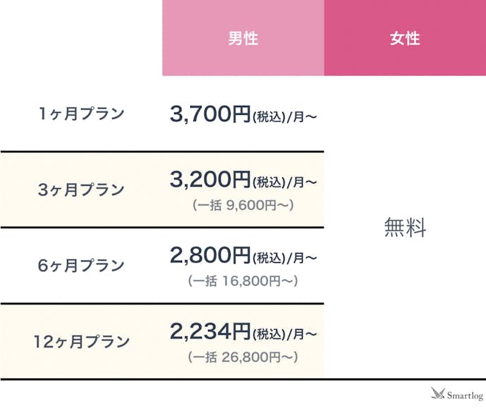Screen dimensions: 486x408
Task: Click (税込)/月〜 beside the 3,700円 price
Action: pyautogui.click(x=285, y=118)
